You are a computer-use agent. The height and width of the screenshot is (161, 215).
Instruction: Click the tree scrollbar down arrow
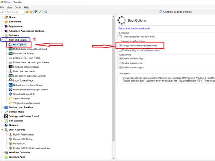point(113,158)
